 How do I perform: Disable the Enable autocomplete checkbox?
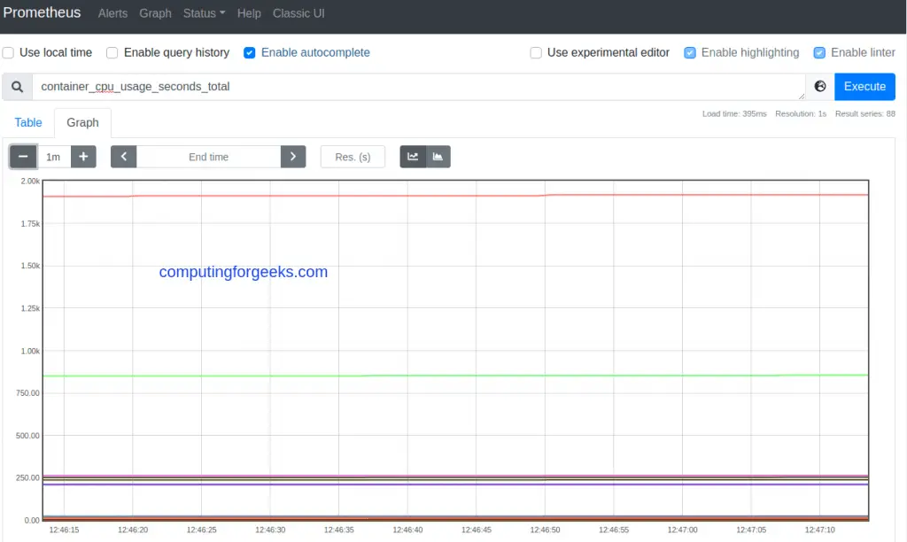249,52
